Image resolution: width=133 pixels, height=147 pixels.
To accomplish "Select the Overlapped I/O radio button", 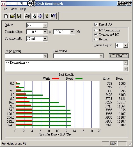I will 96,35.
